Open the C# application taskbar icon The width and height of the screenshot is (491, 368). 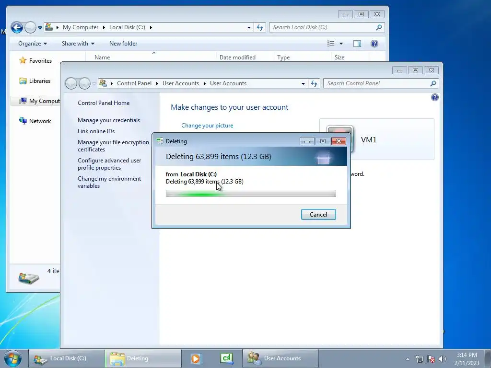click(227, 358)
